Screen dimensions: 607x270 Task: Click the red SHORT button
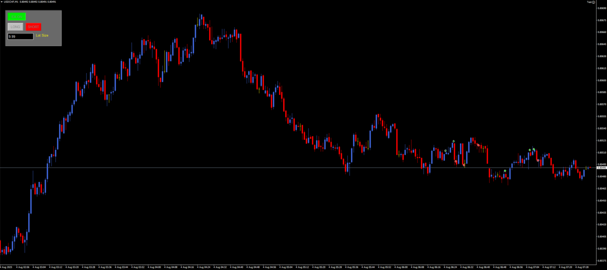34,27
